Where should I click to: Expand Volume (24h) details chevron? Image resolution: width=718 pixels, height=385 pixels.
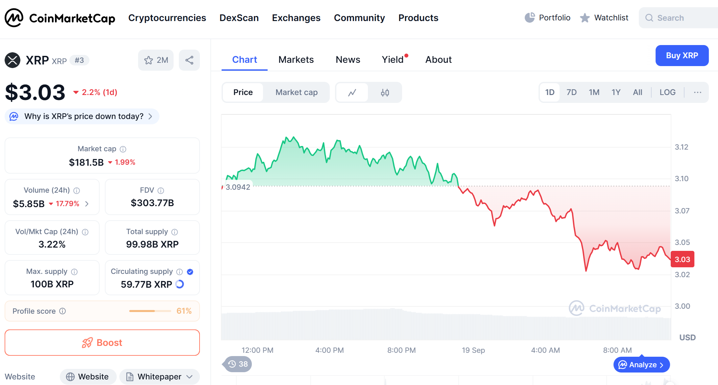(x=87, y=204)
